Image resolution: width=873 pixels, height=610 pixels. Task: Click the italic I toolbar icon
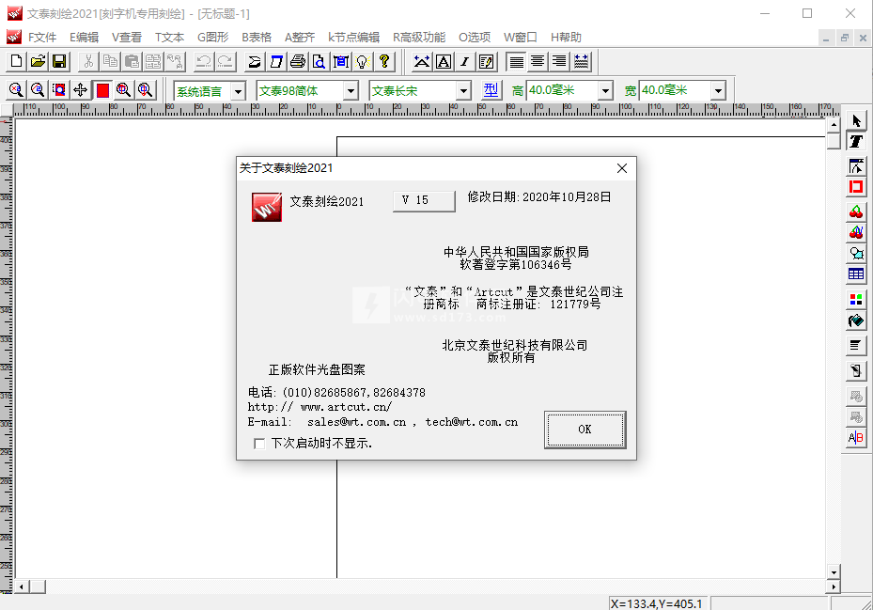pos(465,61)
